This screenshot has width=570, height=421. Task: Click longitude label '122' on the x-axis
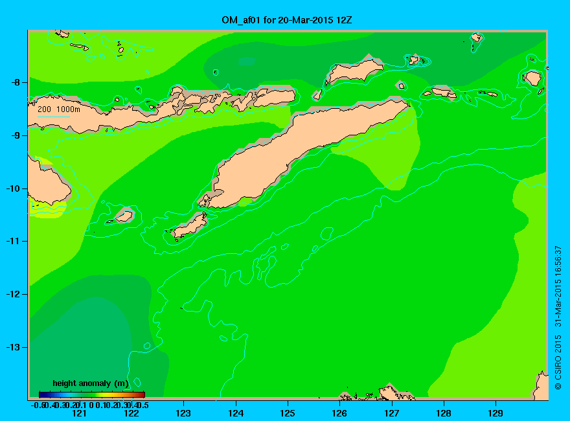(131, 413)
